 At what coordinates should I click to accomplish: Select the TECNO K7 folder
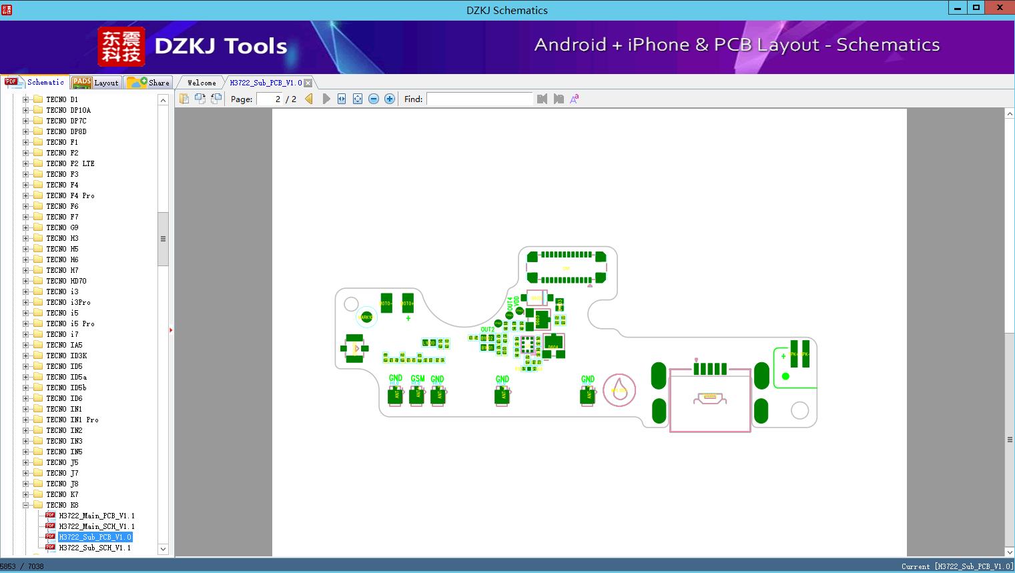62,494
